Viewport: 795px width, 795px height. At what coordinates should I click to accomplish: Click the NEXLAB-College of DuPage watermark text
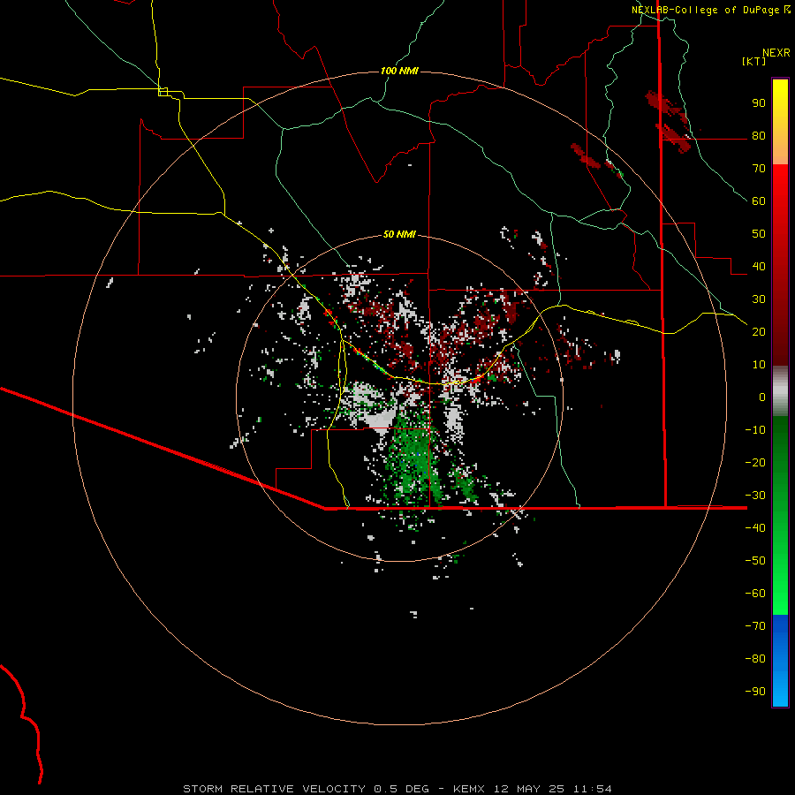(710, 10)
